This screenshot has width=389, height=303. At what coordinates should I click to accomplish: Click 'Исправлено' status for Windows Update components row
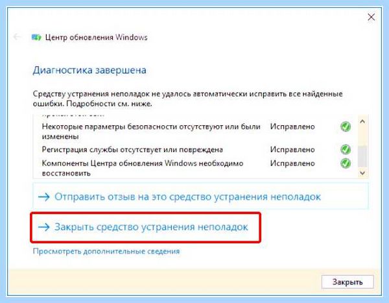(292, 164)
